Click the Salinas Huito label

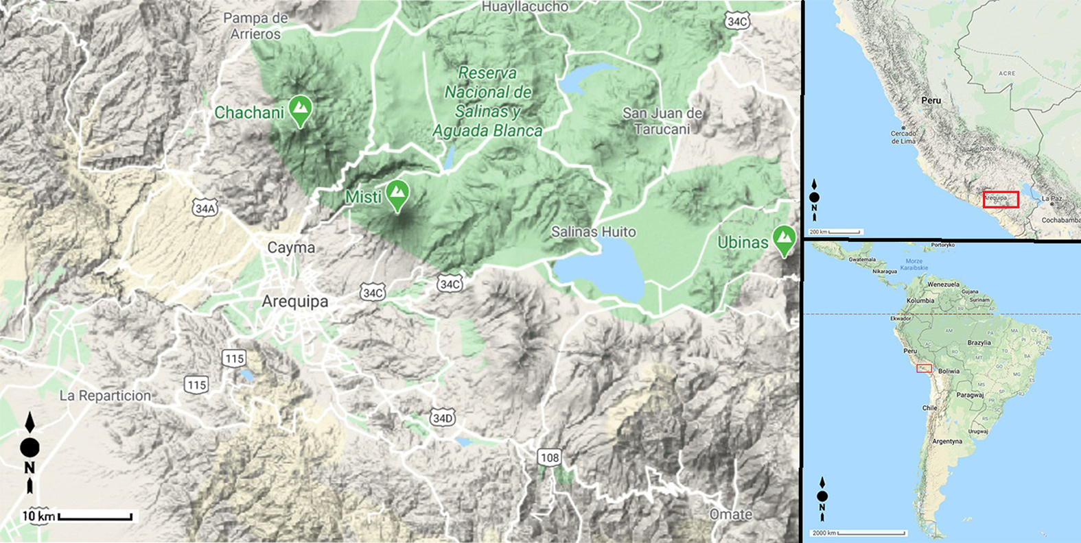(594, 232)
